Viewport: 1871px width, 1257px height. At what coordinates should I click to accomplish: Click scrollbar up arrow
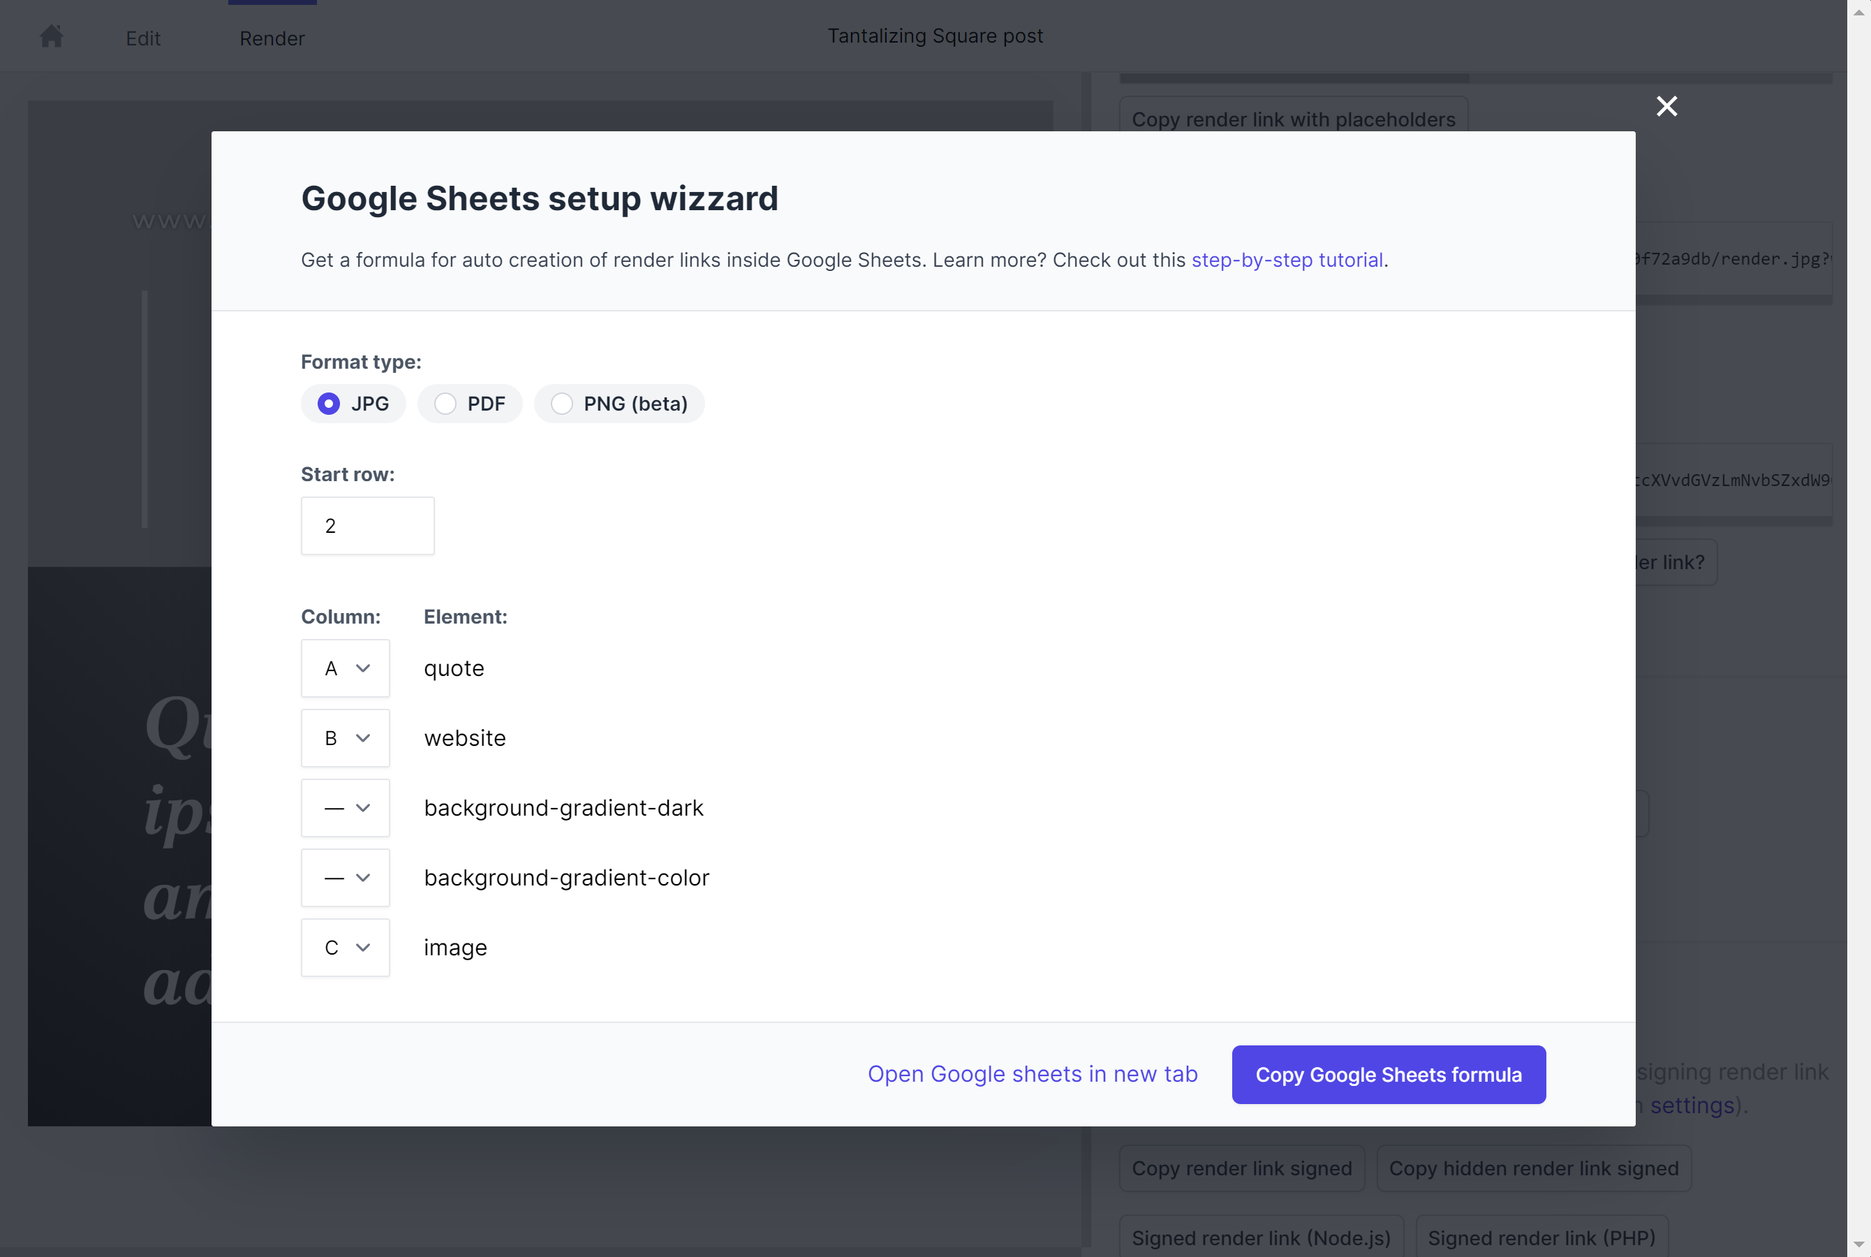(1858, 12)
